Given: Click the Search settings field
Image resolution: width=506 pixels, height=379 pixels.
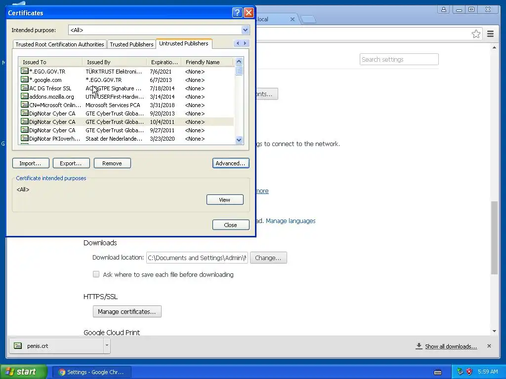Looking at the screenshot, I should pyautogui.click(x=399, y=59).
